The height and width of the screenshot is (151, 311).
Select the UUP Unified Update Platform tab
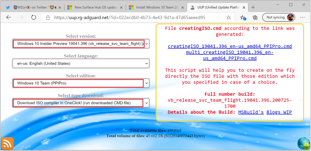(x=217, y=7)
